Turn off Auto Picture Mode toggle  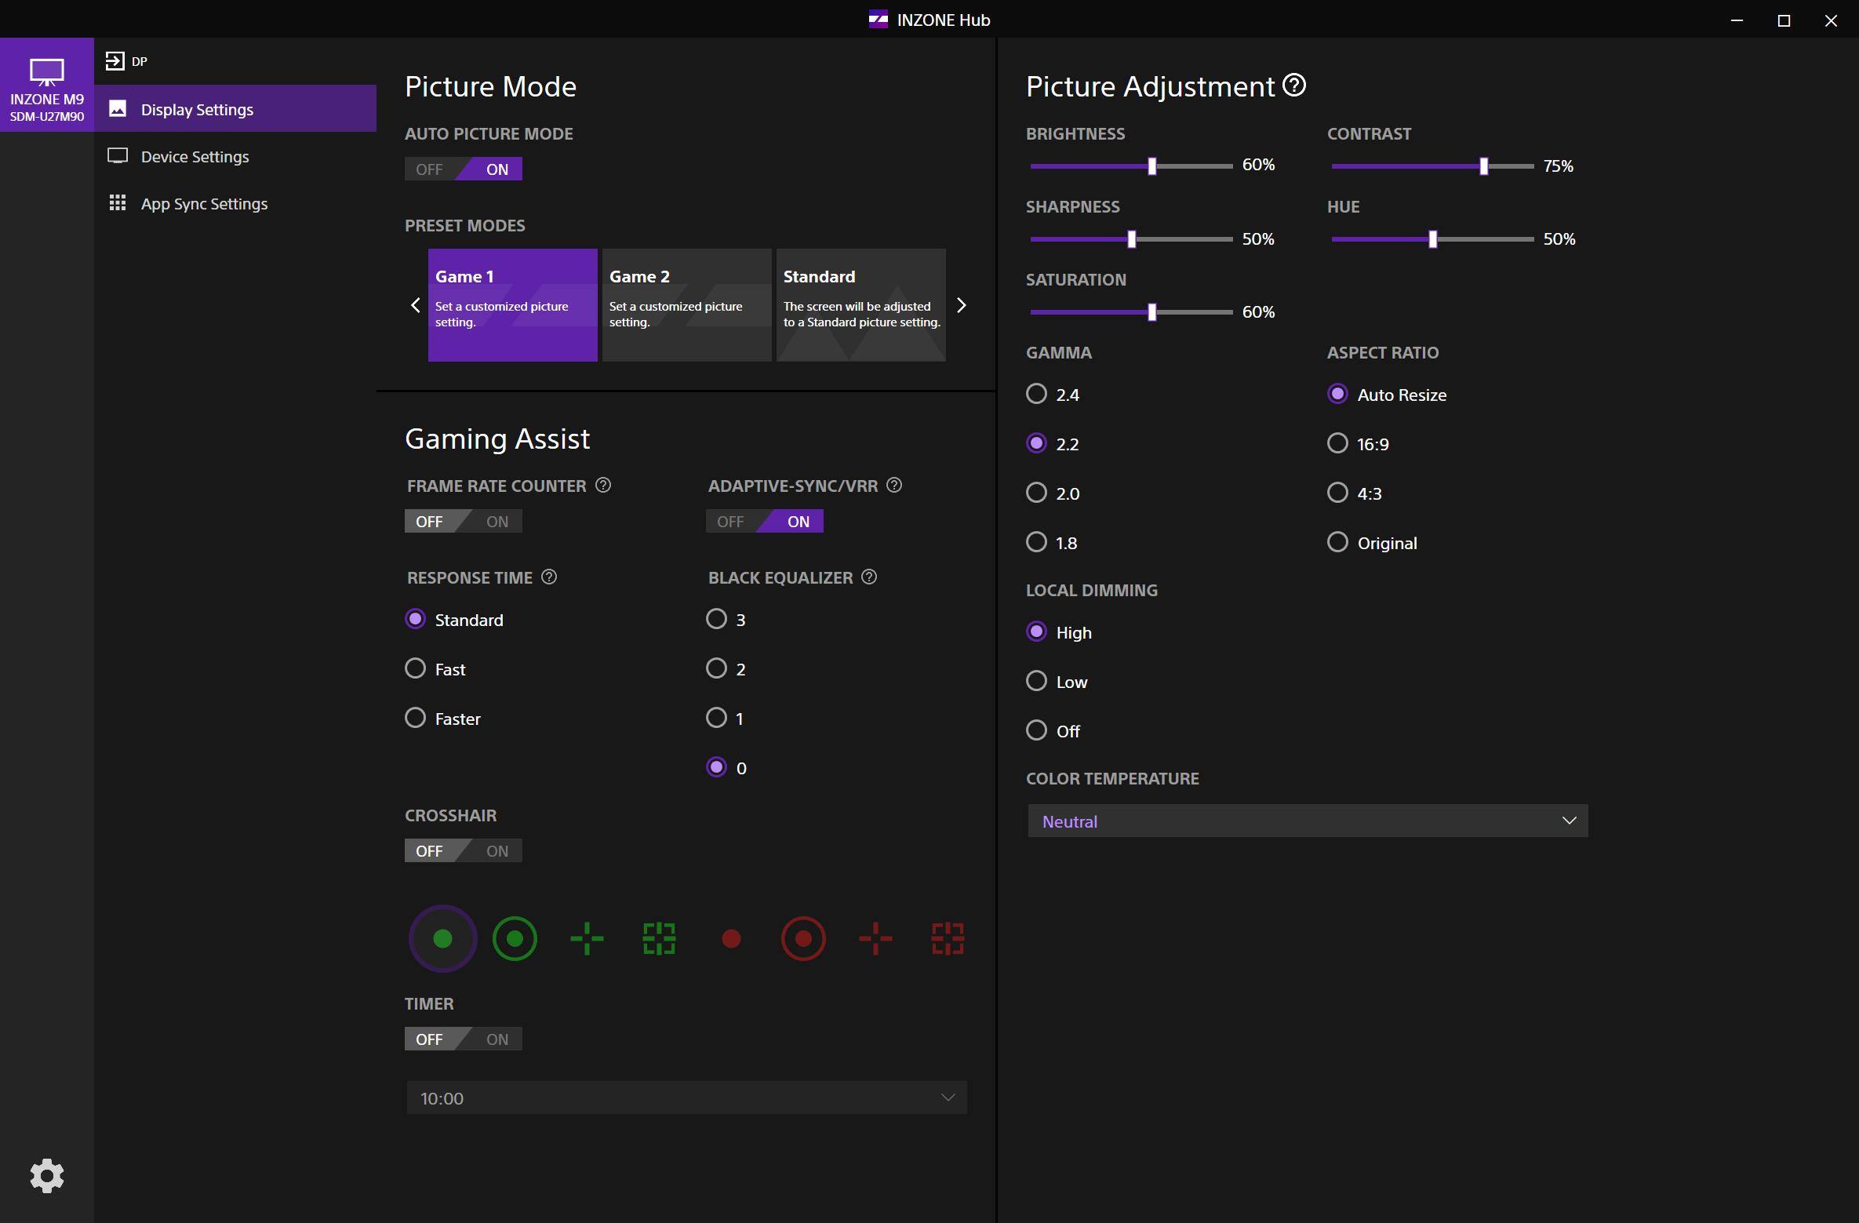[x=430, y=169]
